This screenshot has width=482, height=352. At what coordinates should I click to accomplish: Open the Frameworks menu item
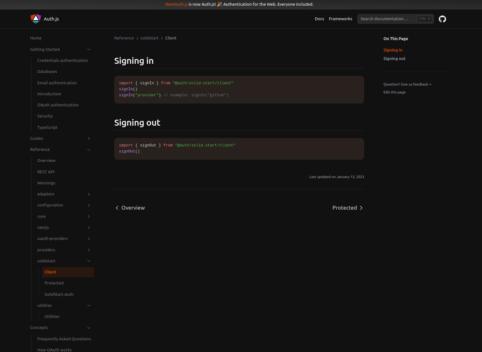click(340, 19)
